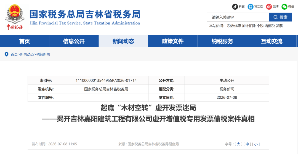Viewport: 298px width, 154px height.
Task: Click the location pin breadcrumb icon
Action: 6,54
